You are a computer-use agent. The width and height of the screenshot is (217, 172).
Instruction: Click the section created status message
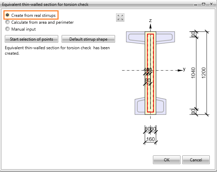[57, 51]
